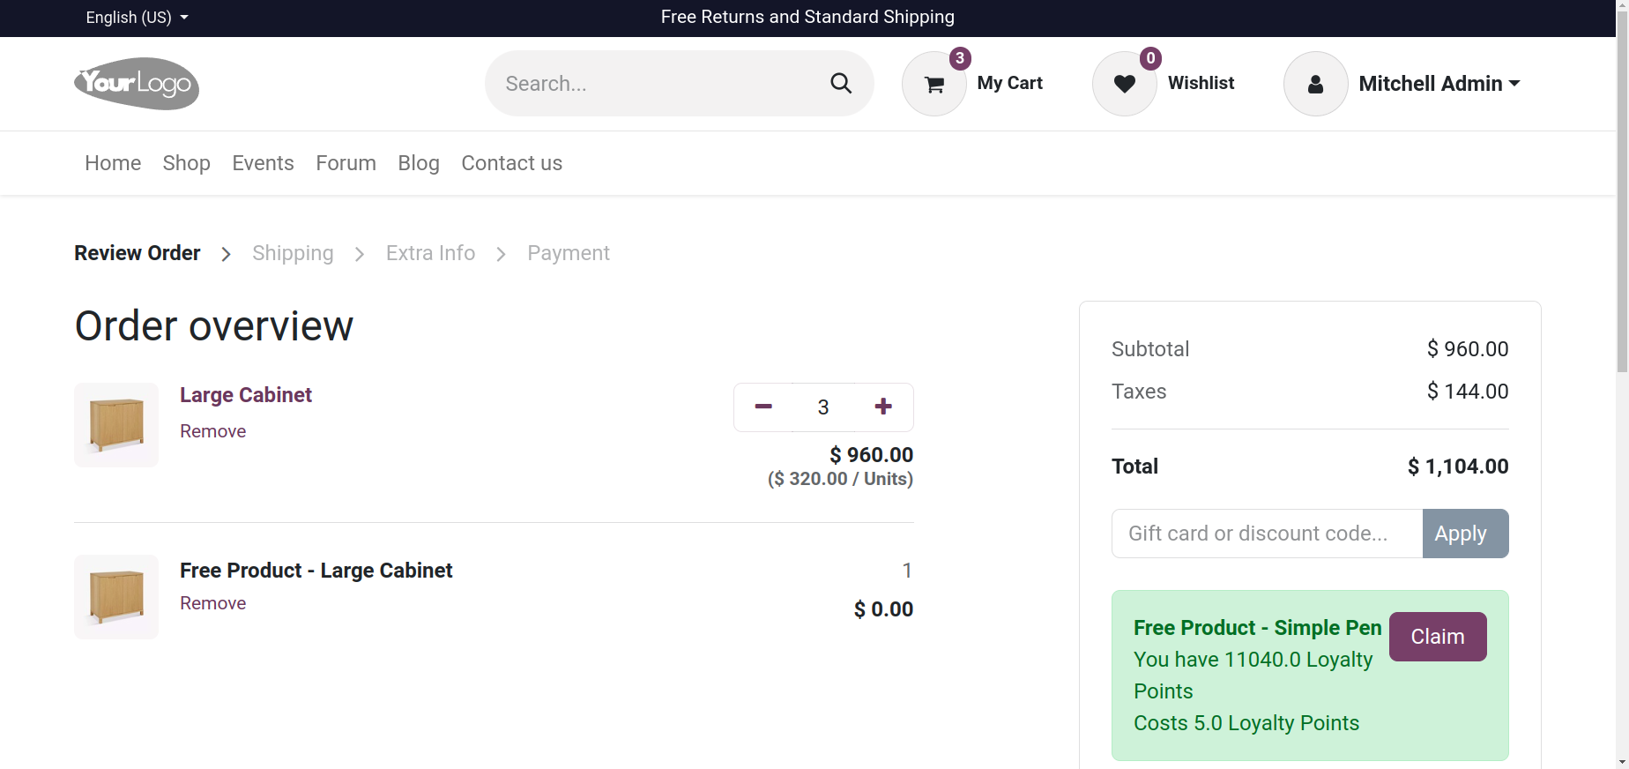The height and width of the screenshot is (769, 1629).
Task: Navigate to the Shop menu item
Action: [186, 163]
